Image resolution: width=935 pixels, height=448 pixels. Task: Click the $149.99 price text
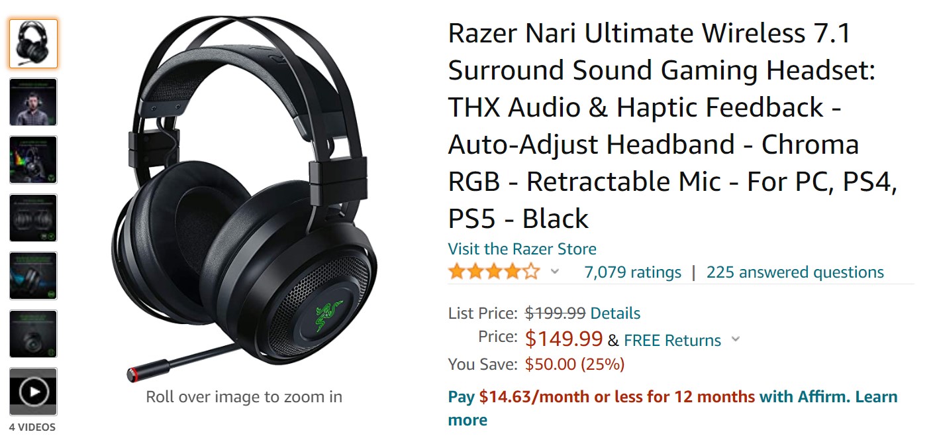coord(564,339)
